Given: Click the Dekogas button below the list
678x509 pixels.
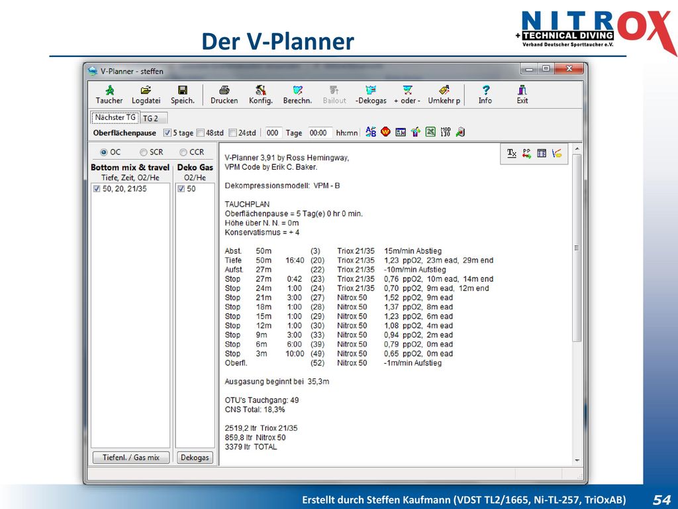Looking at the screenshot, I should [195, 457].
